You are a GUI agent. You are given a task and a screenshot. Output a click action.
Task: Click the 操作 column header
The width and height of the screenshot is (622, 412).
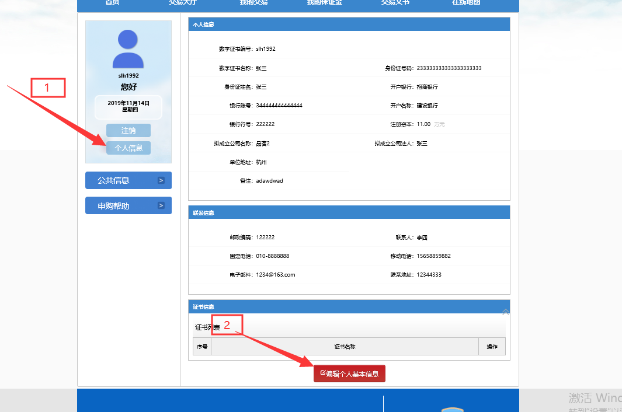point(492,347)
